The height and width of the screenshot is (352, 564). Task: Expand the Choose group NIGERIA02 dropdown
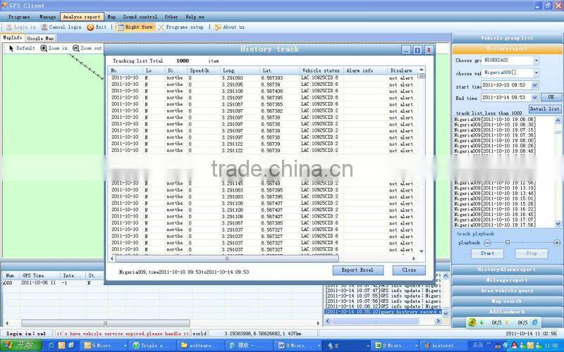[536, 61]
